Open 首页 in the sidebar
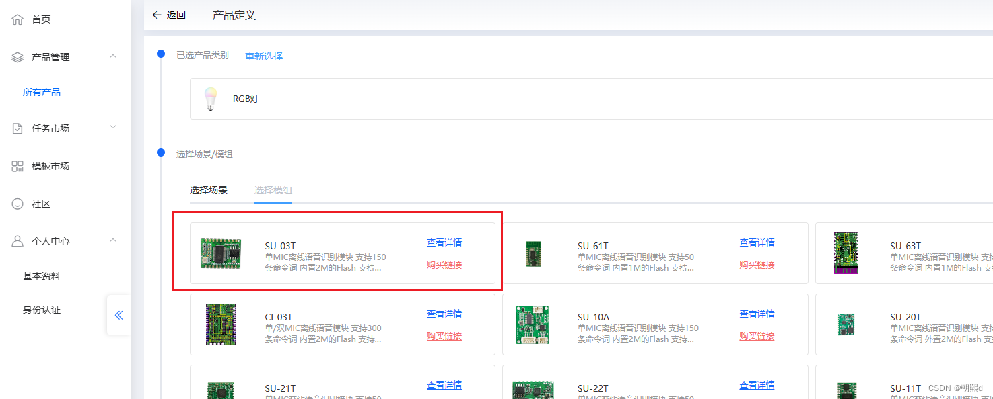The height and width of the screenshot is (399, 993). click(41, 19)
